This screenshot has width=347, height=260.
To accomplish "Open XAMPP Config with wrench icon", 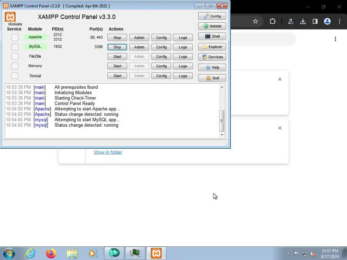I will [212, 16].
